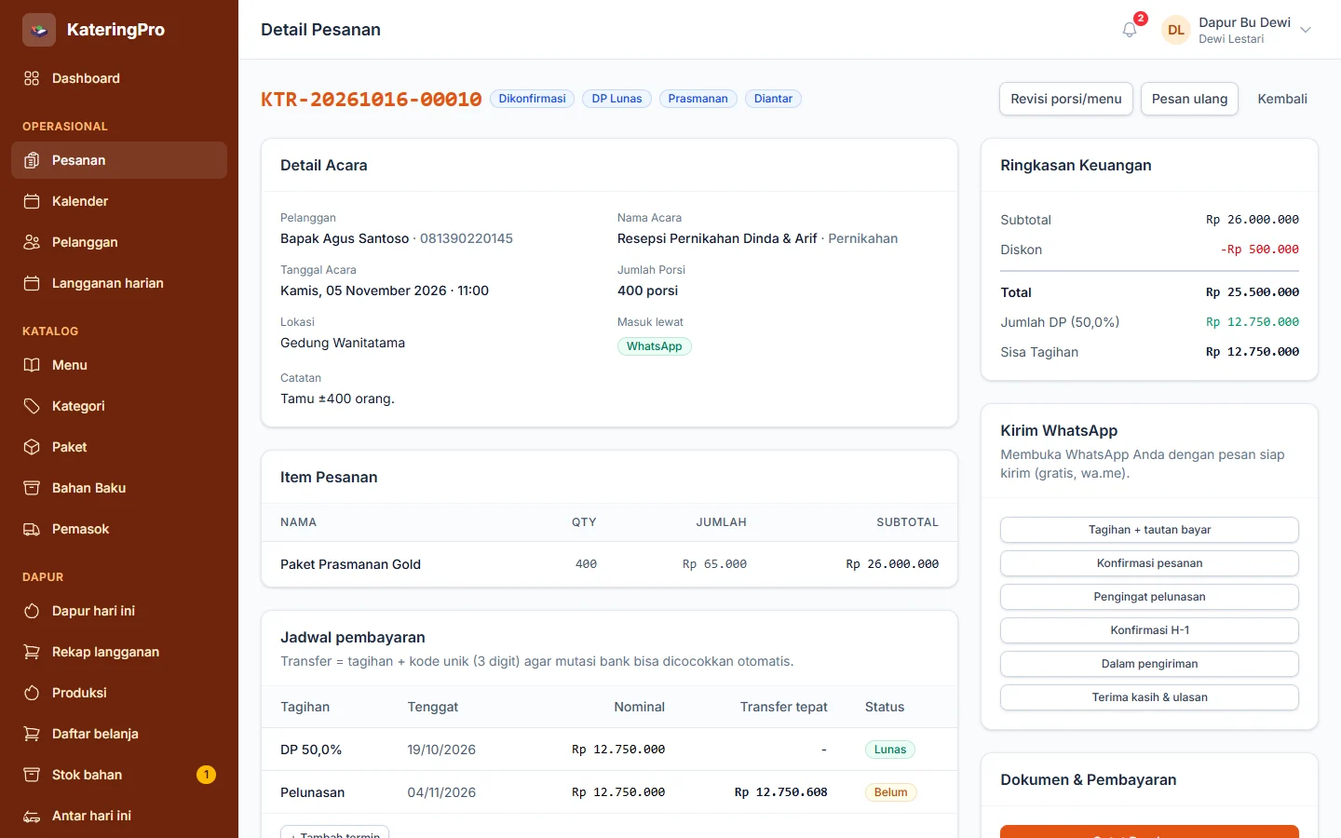Go to Pesanan in the sidebar
The height and width of the screenshot is (838, 1341).
[119, 160]
